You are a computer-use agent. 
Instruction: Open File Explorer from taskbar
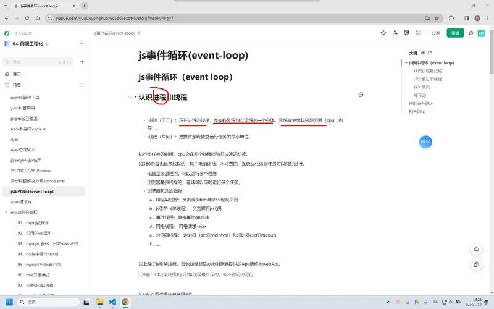(x=99, y=302)
